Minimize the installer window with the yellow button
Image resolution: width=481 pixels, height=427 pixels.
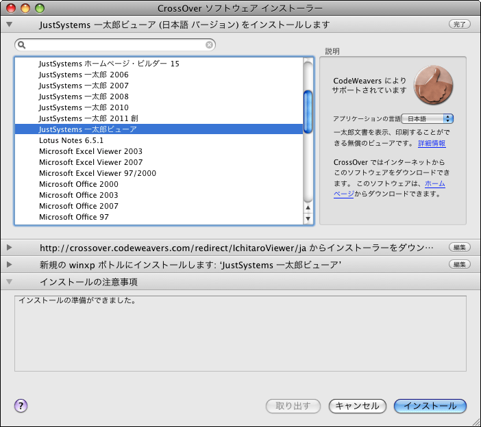25,8
